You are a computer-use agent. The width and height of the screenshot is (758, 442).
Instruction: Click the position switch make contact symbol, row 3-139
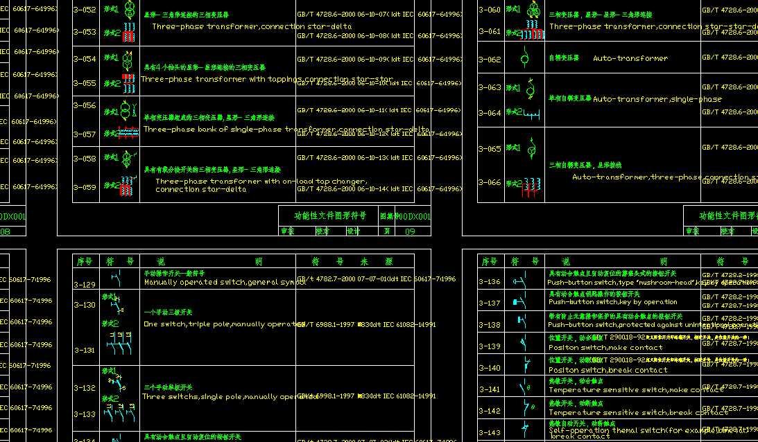pyautogui.click(x=523, y=344)
